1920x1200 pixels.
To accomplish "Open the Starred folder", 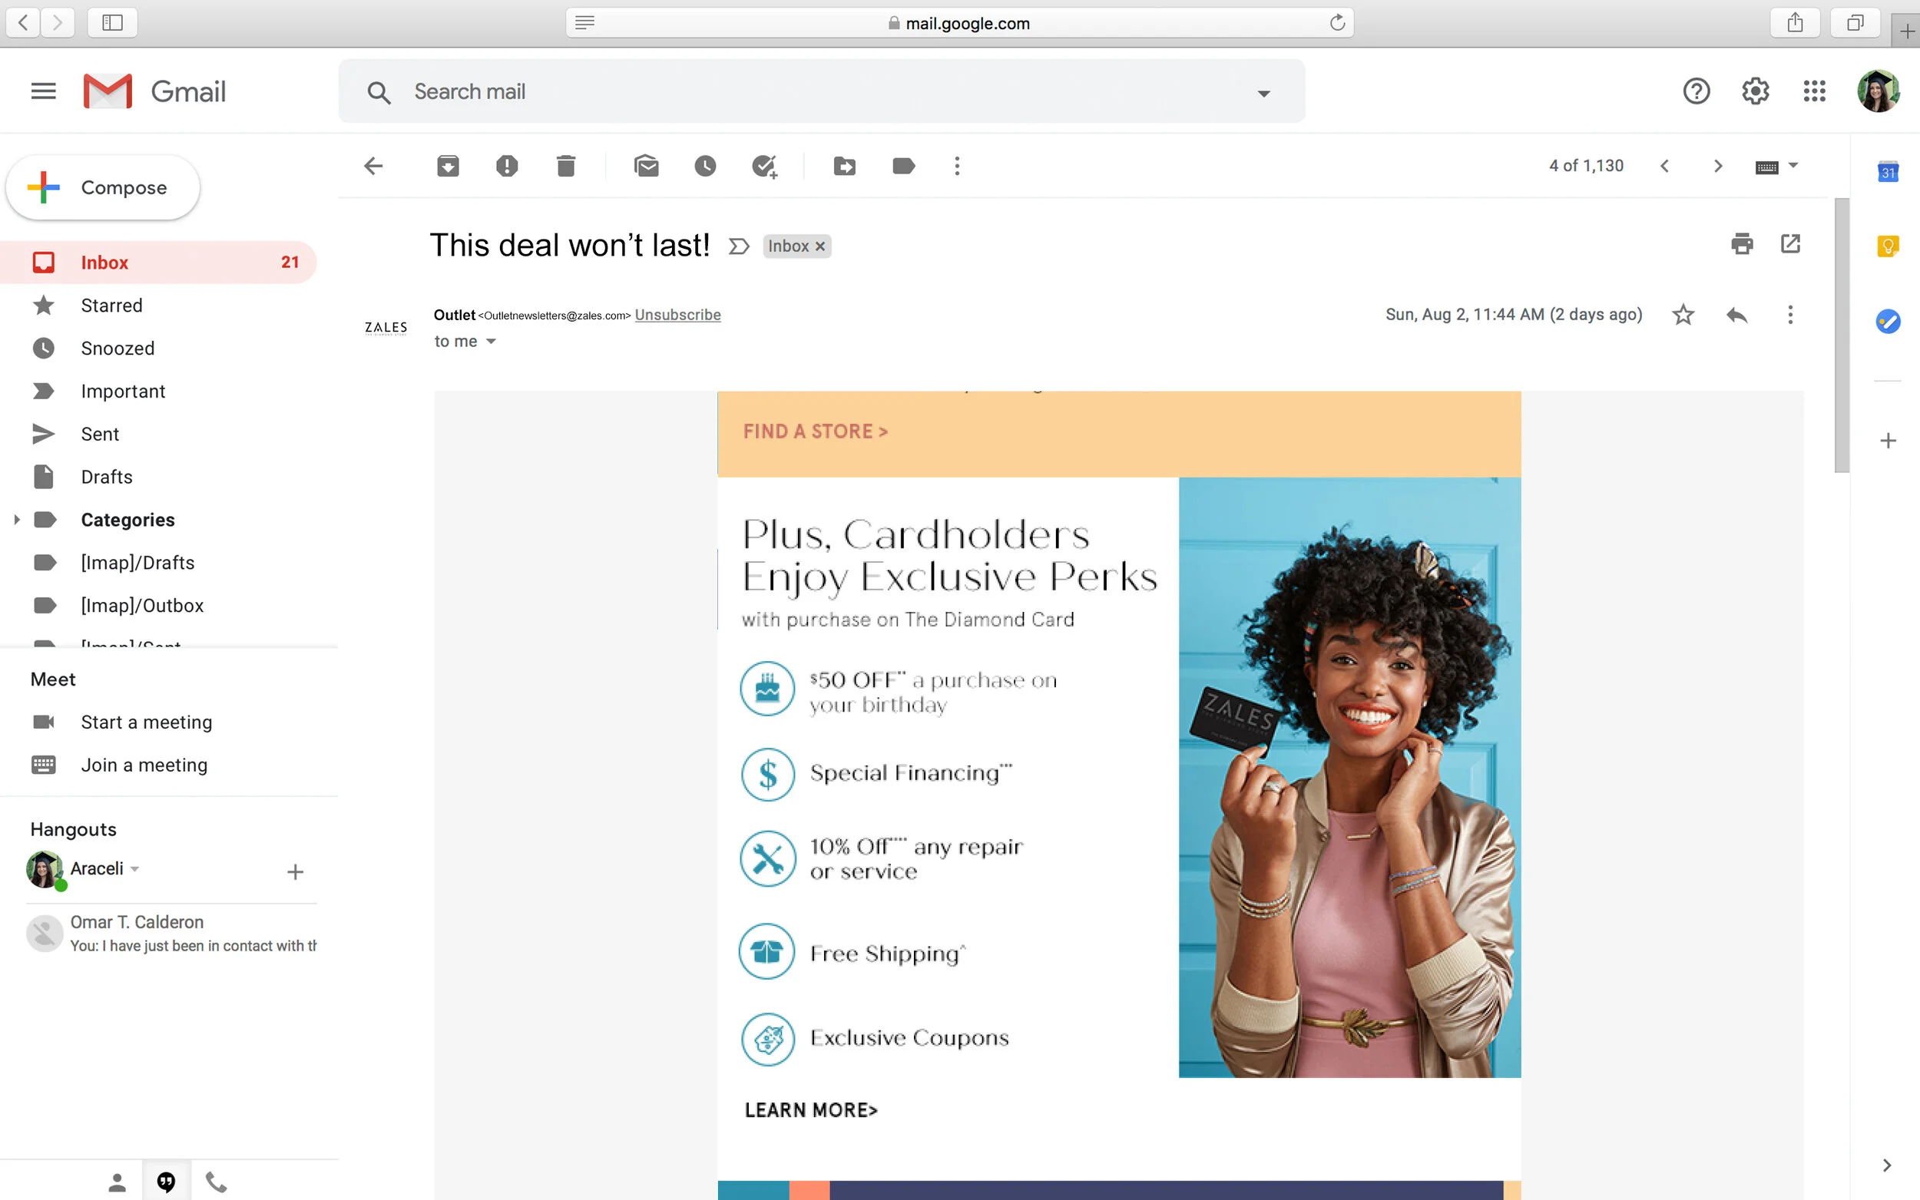I will pos(158,306).
